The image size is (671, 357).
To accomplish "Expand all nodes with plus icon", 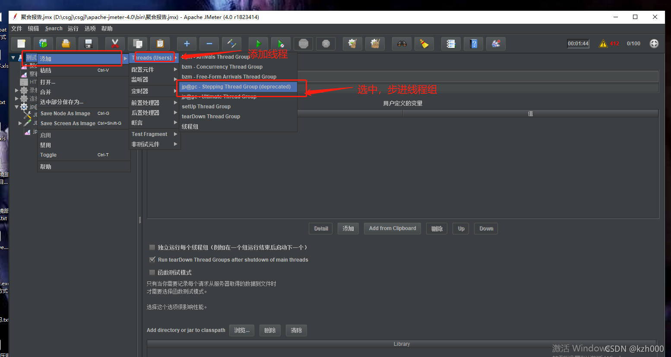I will pyautogui.click(x=187, y=44).
